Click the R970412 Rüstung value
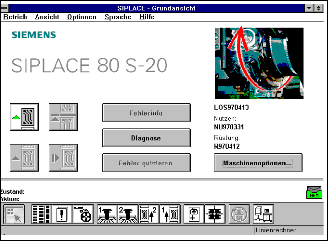Viewport: 328px width, 241px height. (x=227, y=146)
